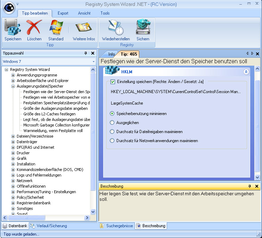
Task: Click the tree vertical scrollbar down arrow
Action: 93,212
